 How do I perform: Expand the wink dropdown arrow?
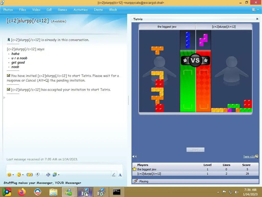(23, 175)
